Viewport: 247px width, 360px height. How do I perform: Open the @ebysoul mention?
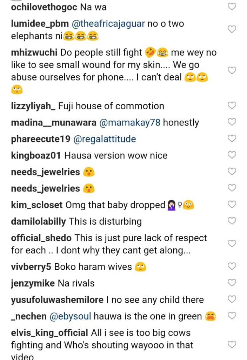coord(71,316)
